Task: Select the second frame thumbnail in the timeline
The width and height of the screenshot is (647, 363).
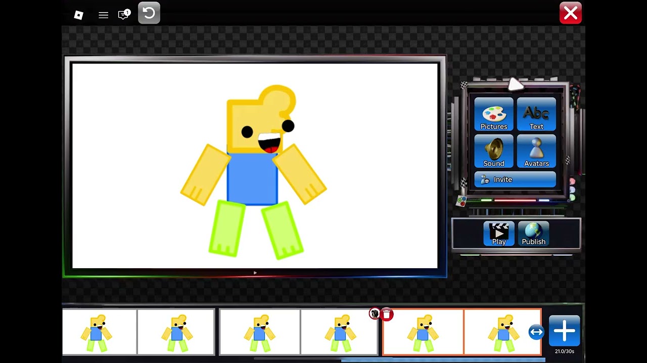Action: [x=176, y=332]
